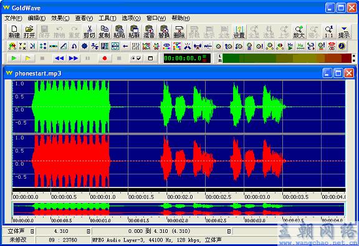Click the yellow play selection button
The image size is (359, 246).
pos(28,59)
